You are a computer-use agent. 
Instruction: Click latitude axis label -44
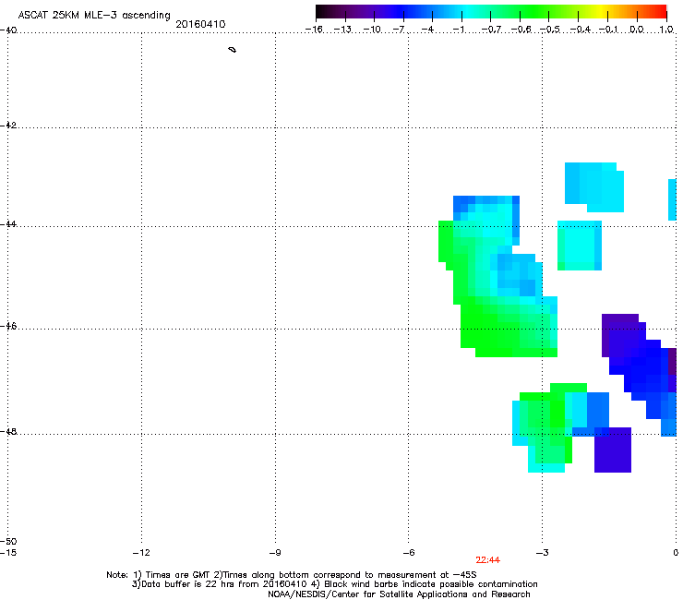click(x=8, y=224)
